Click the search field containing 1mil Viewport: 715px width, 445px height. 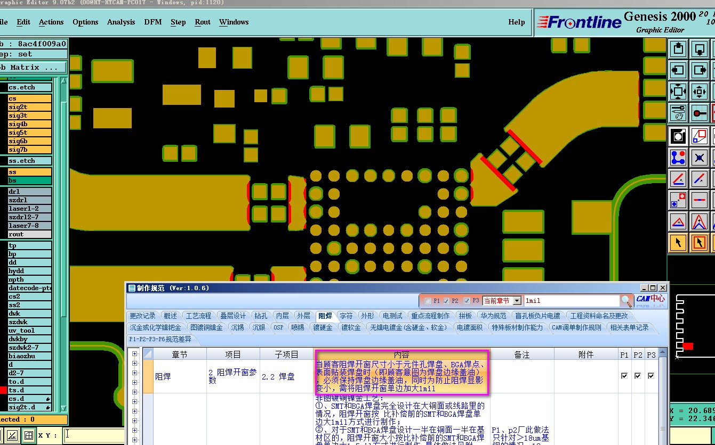(x=572, y=301)
